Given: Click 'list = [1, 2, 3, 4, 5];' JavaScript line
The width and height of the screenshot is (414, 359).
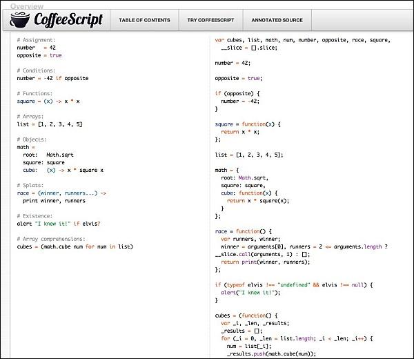Looking at the screenshot, I should pyautogui.click(x=249, y=155).
